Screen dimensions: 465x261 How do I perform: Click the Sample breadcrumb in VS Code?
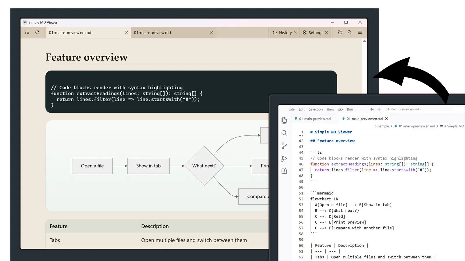point(383,126)
